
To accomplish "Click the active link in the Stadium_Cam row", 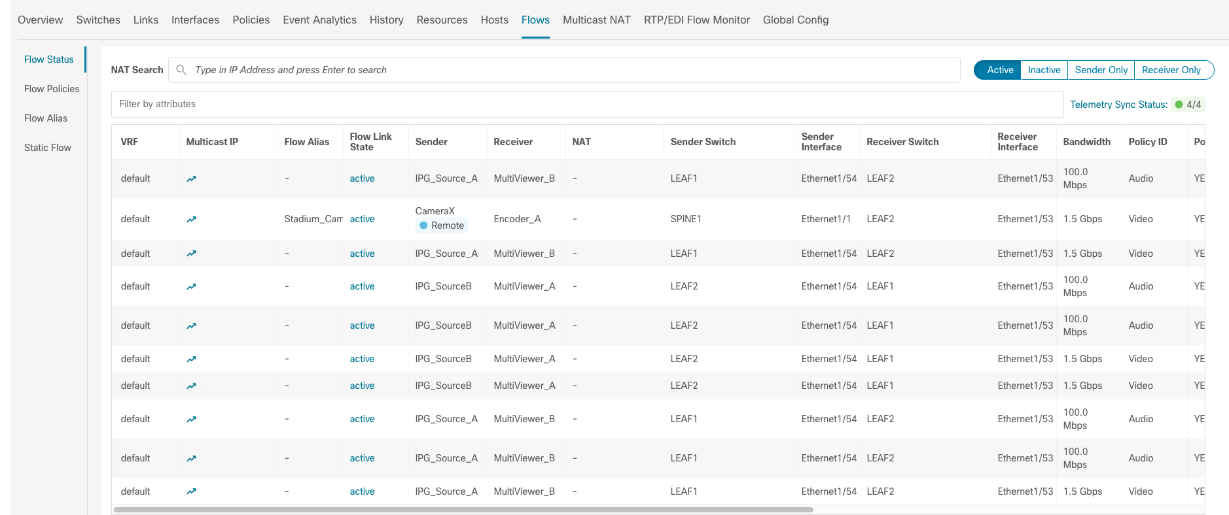I will 362,219.
